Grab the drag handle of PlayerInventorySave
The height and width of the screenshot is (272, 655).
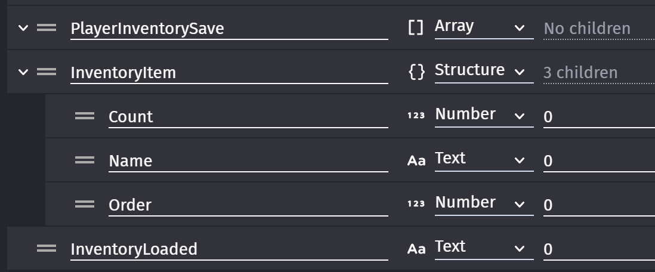(47, 28)
